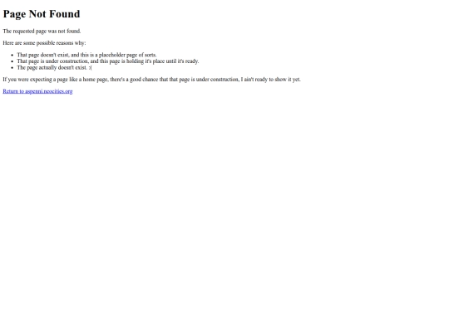Viewport: 449px width, 336px height.
Task: Select the sentence 'The requested page was not found.'
Action: (x=42, y=31)
